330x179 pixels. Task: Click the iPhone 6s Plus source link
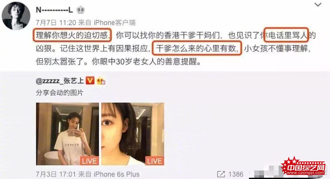(x=116, y=174)
